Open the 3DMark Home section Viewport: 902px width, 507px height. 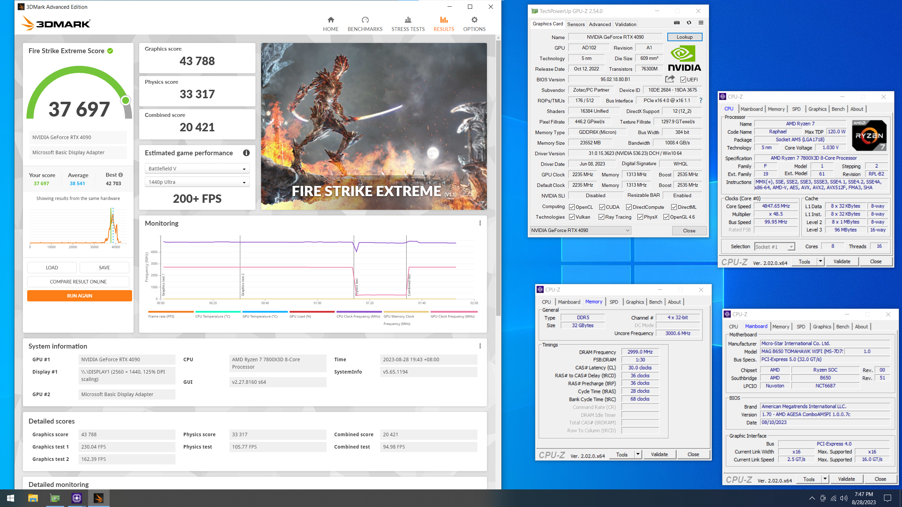[x=330, y=24]
